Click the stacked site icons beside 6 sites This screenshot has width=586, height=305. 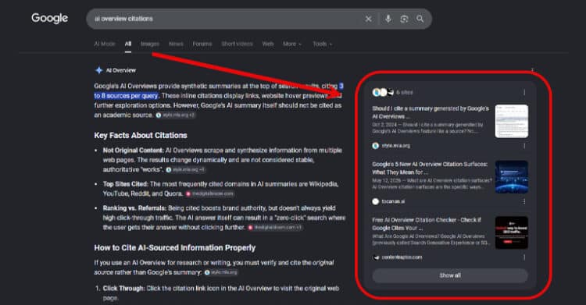[383, 92]
